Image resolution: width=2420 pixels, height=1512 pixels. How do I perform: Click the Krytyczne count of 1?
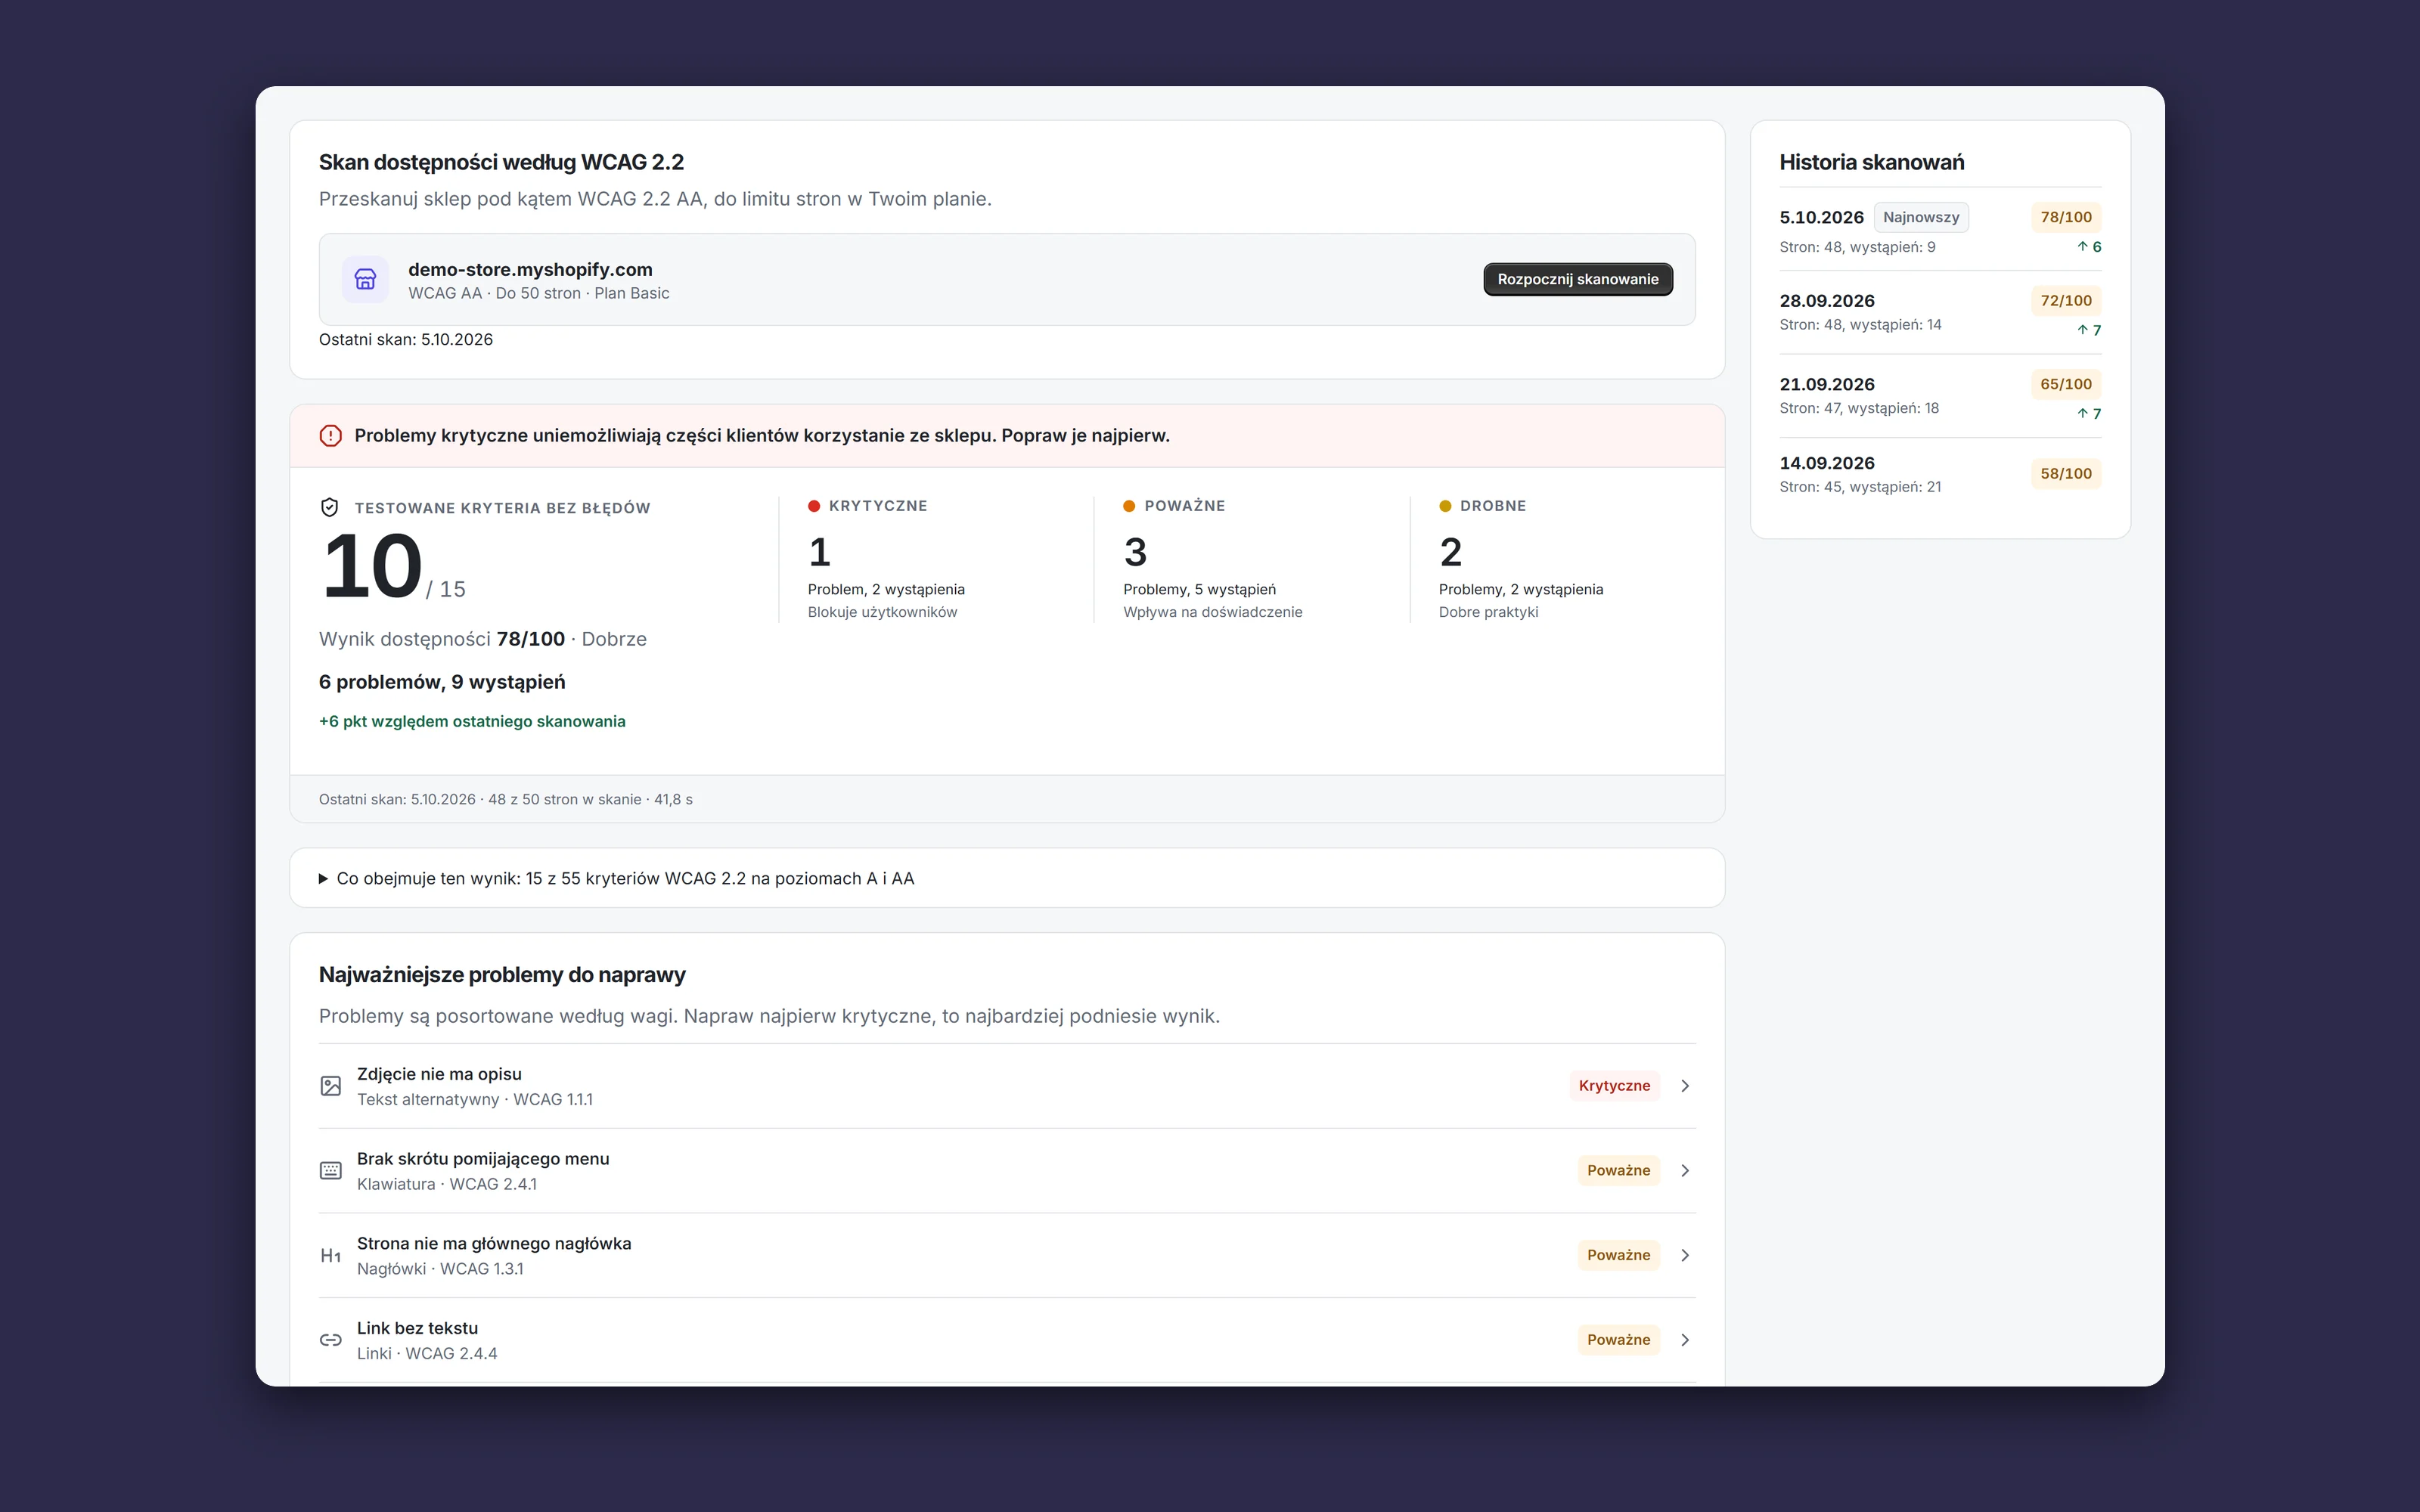pos(819,552)
